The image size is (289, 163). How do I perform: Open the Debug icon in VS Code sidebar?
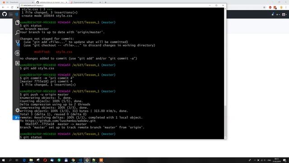point(17,53)
